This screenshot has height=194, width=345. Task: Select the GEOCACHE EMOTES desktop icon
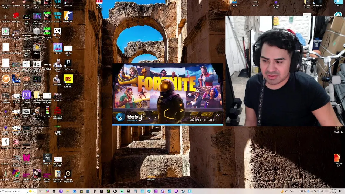click(x=6, y=81)
